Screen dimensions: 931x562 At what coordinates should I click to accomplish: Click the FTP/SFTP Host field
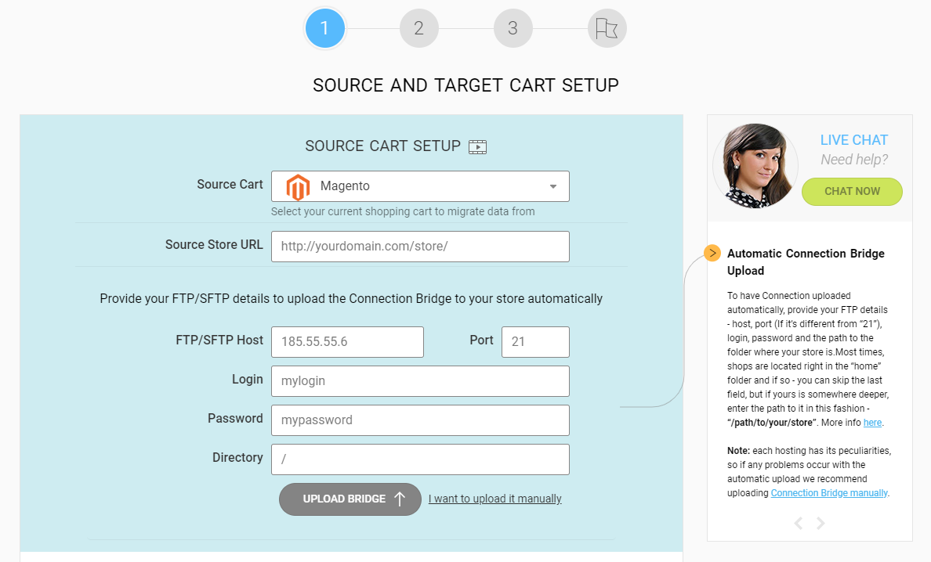347,342
